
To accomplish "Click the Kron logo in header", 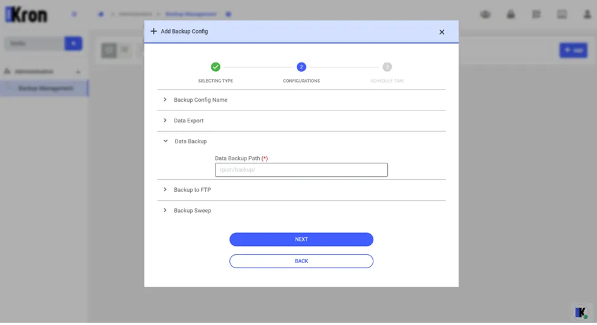I will (26, 15).
